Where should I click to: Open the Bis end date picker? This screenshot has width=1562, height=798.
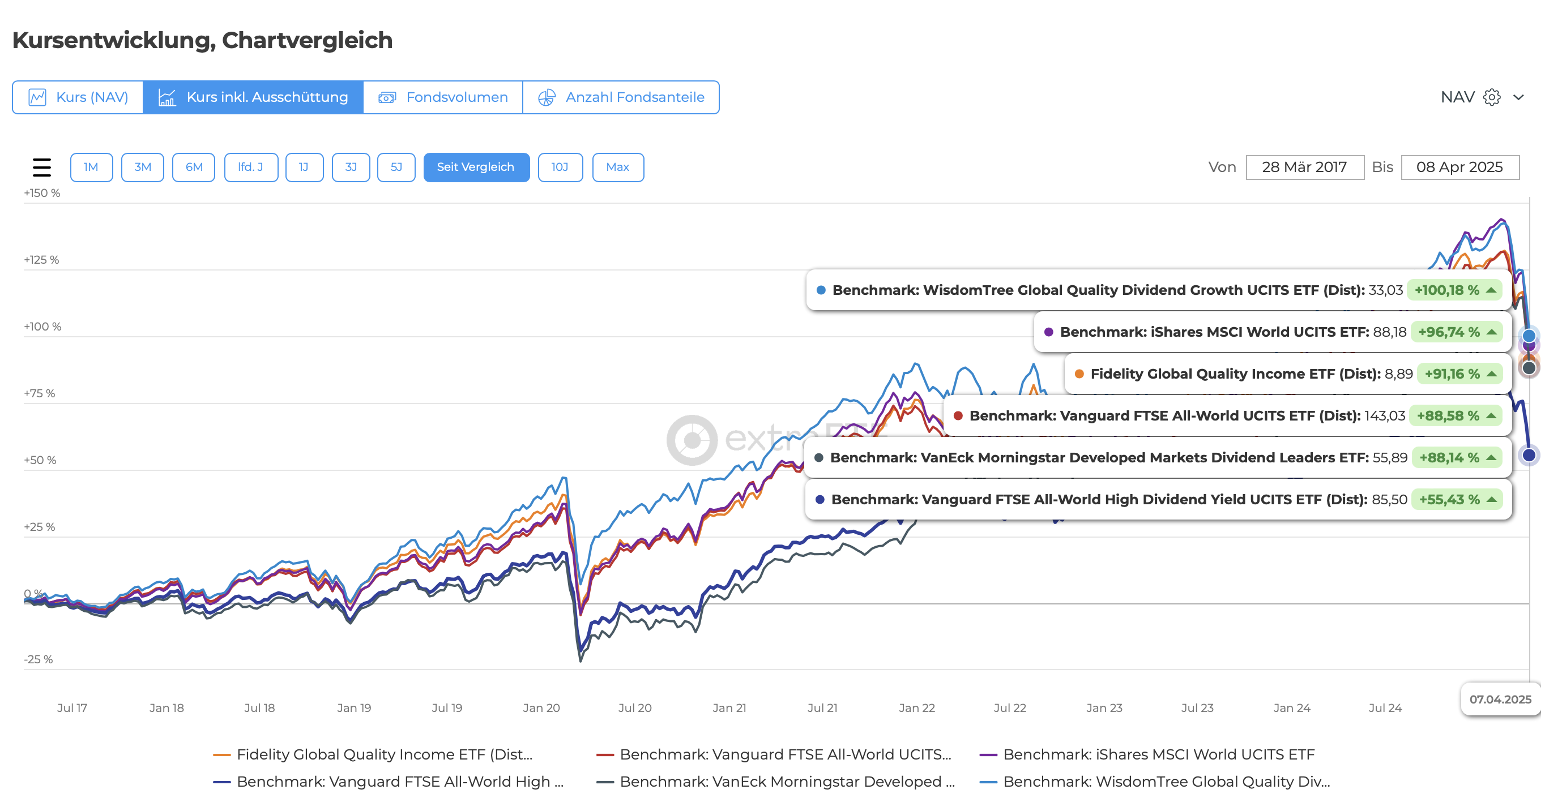pyautogui.click(x=1459, y=166)
